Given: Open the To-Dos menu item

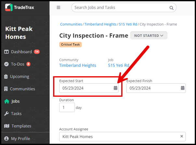Looking at the screenshot, I should [18, 64].
